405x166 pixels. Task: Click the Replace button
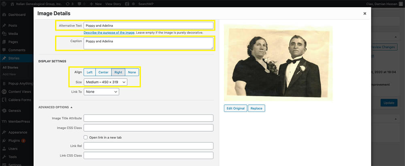point(256,108)
